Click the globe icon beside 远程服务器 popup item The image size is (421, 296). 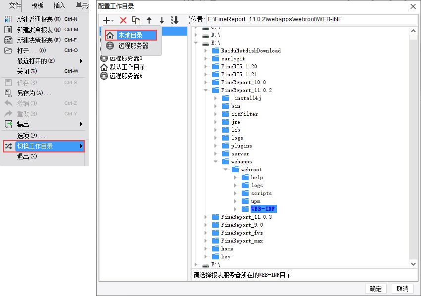110,46
